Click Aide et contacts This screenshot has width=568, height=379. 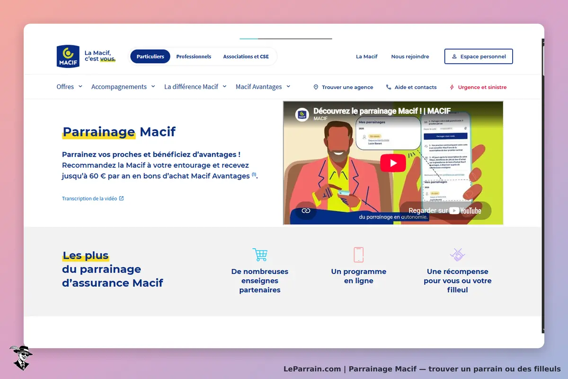411,87
